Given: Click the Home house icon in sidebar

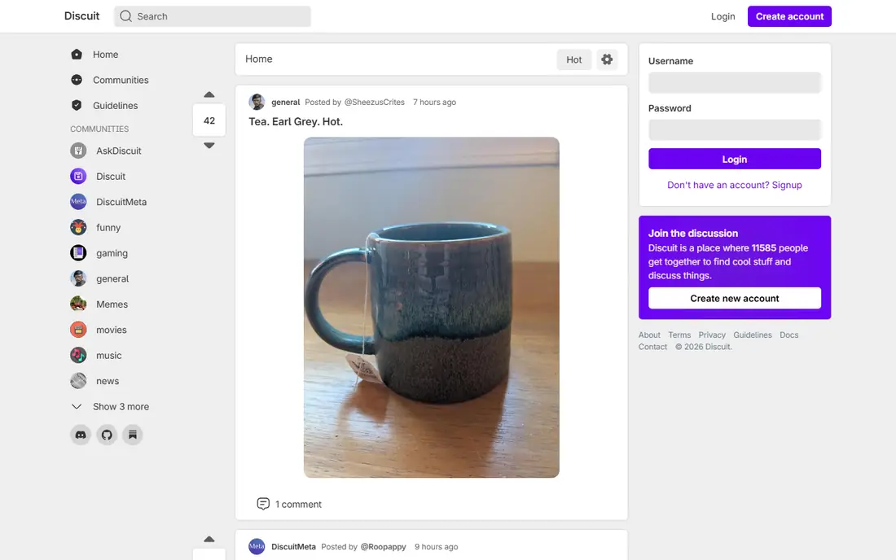Looking at the screenshot, I should pos(77,55).
